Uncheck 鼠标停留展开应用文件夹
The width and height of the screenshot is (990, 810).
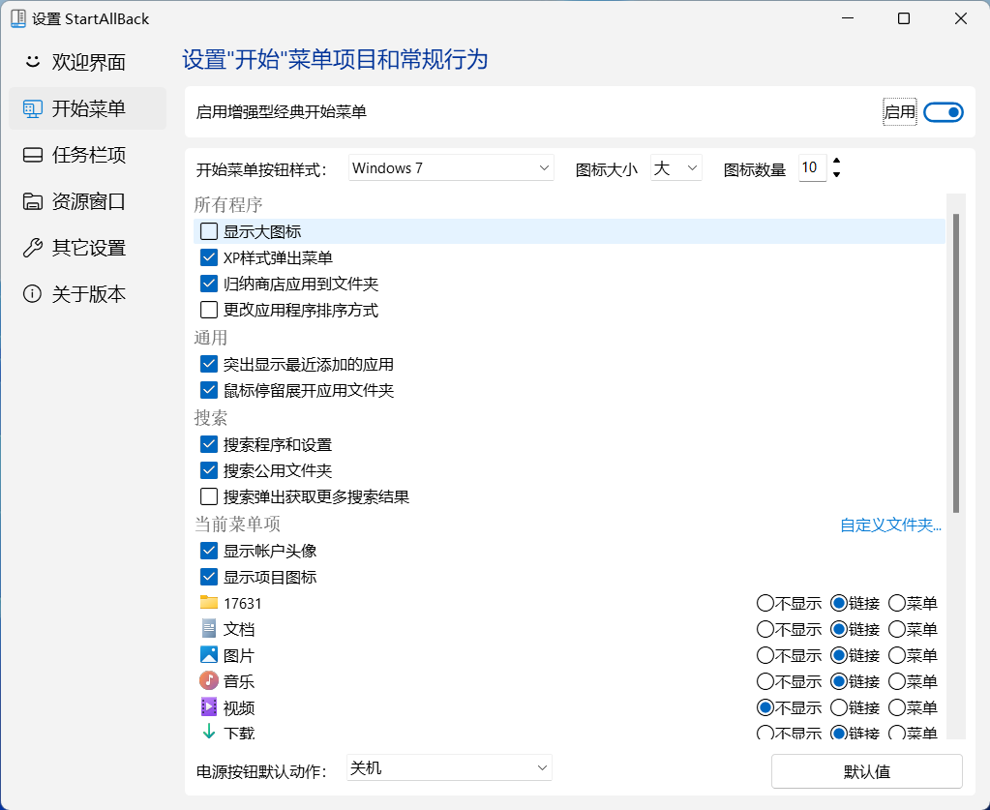click(209, 390)
